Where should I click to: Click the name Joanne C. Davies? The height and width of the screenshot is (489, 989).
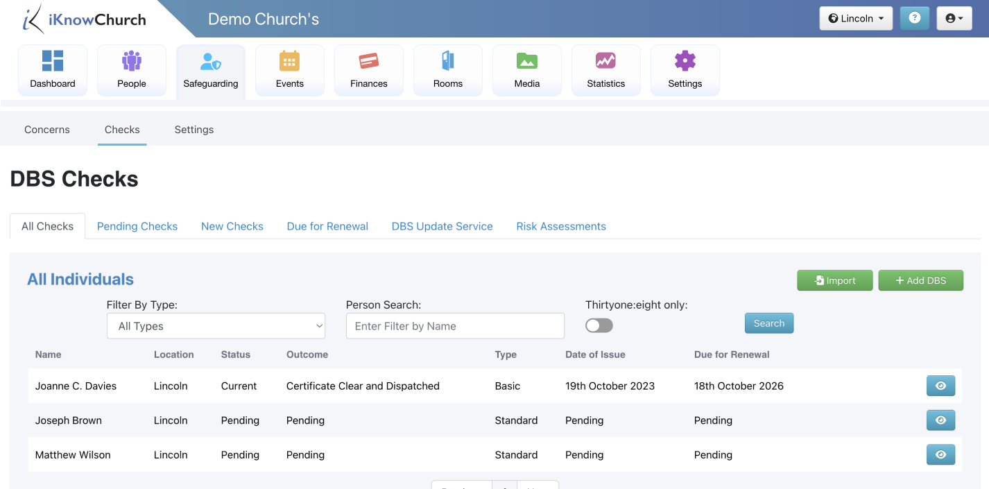[76, 386]
